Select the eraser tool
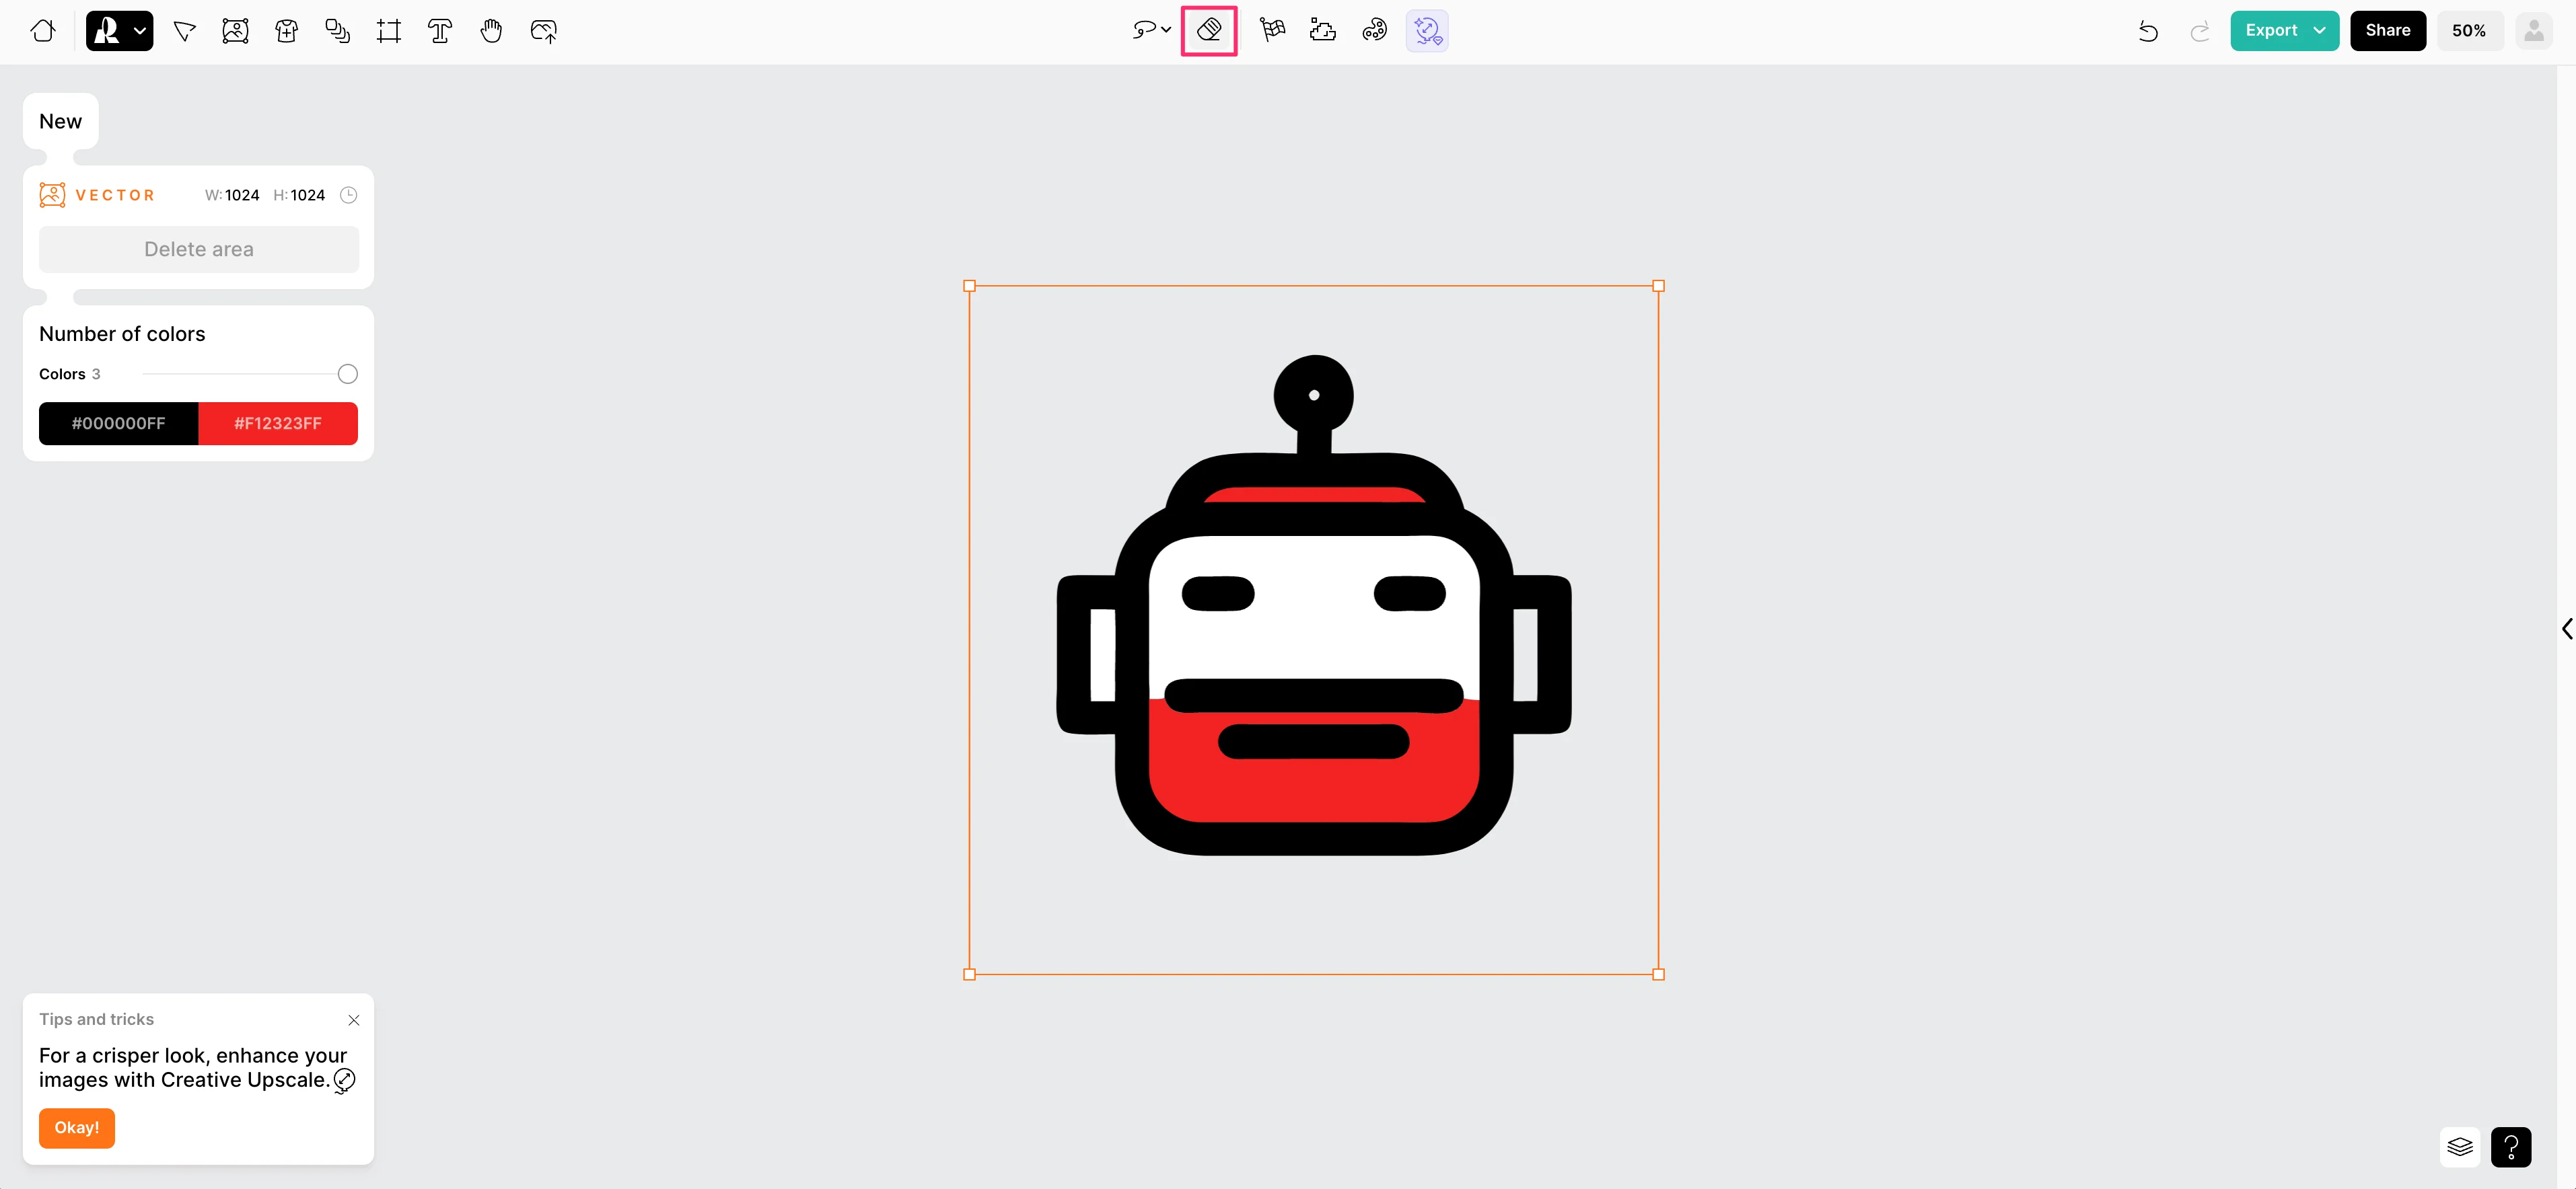Viewport: 2576px width, 1189px height. pos(1209,31)
